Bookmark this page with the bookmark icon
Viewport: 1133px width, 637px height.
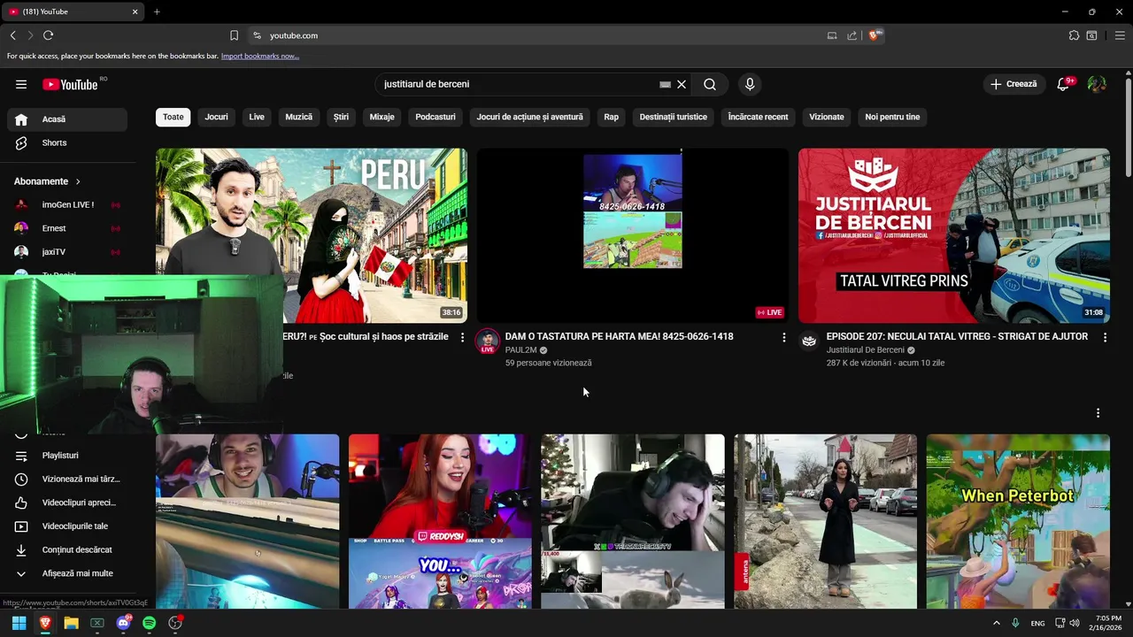pos(234,35)
